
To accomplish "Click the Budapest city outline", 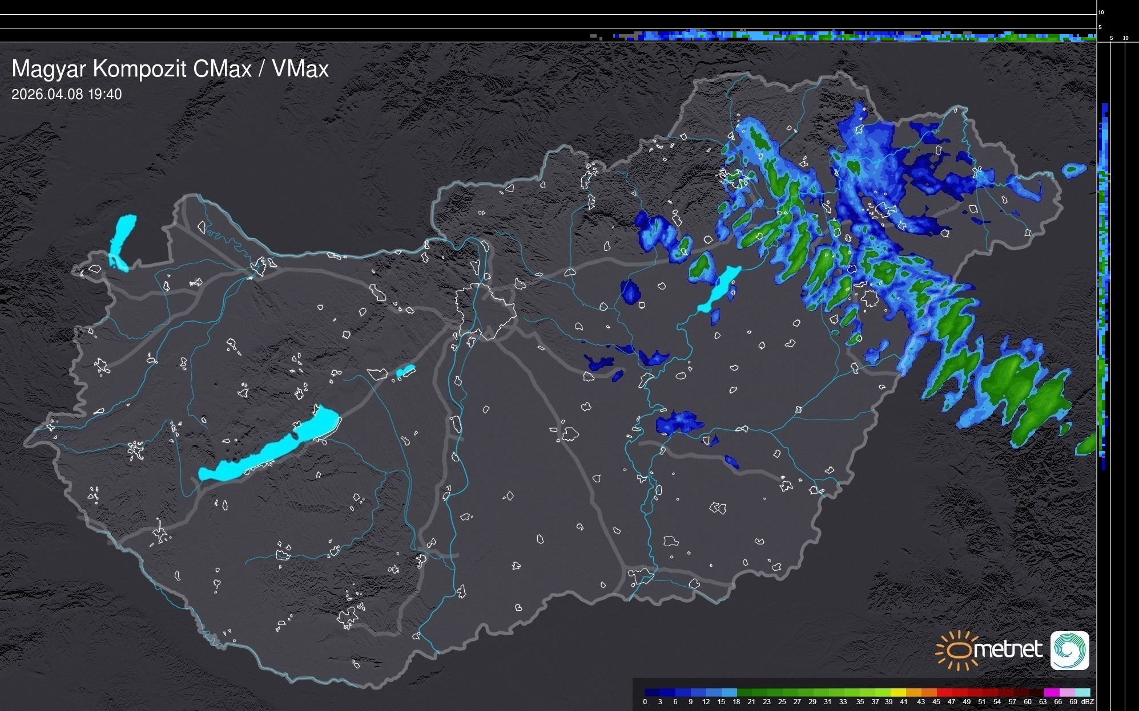I will tap(485, 311).
